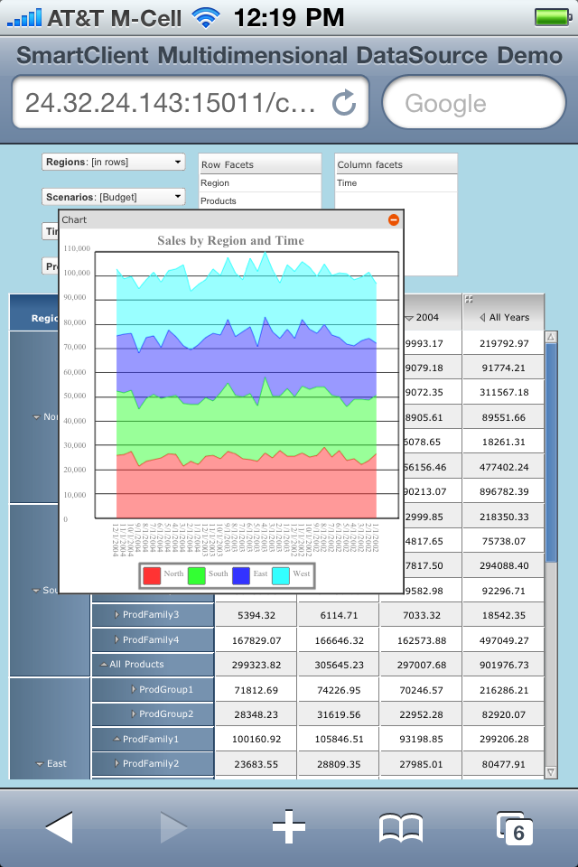Click cell value 28809.35
Viewport: 578px width, 867px height.
click(339, 764)
